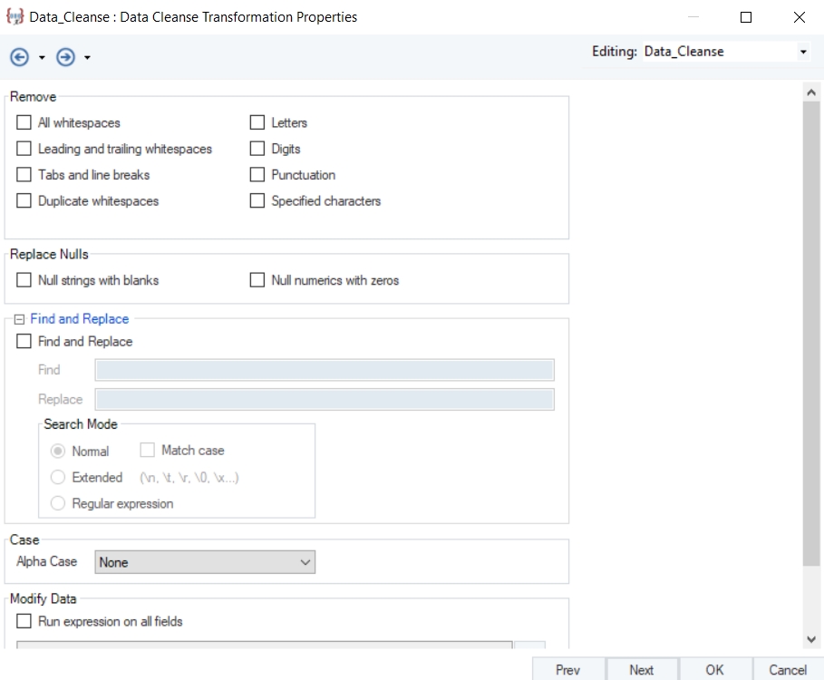Toggle the Find and Replace checkbox
This screenshot has height=680, width=824.
tap(24, 342)
